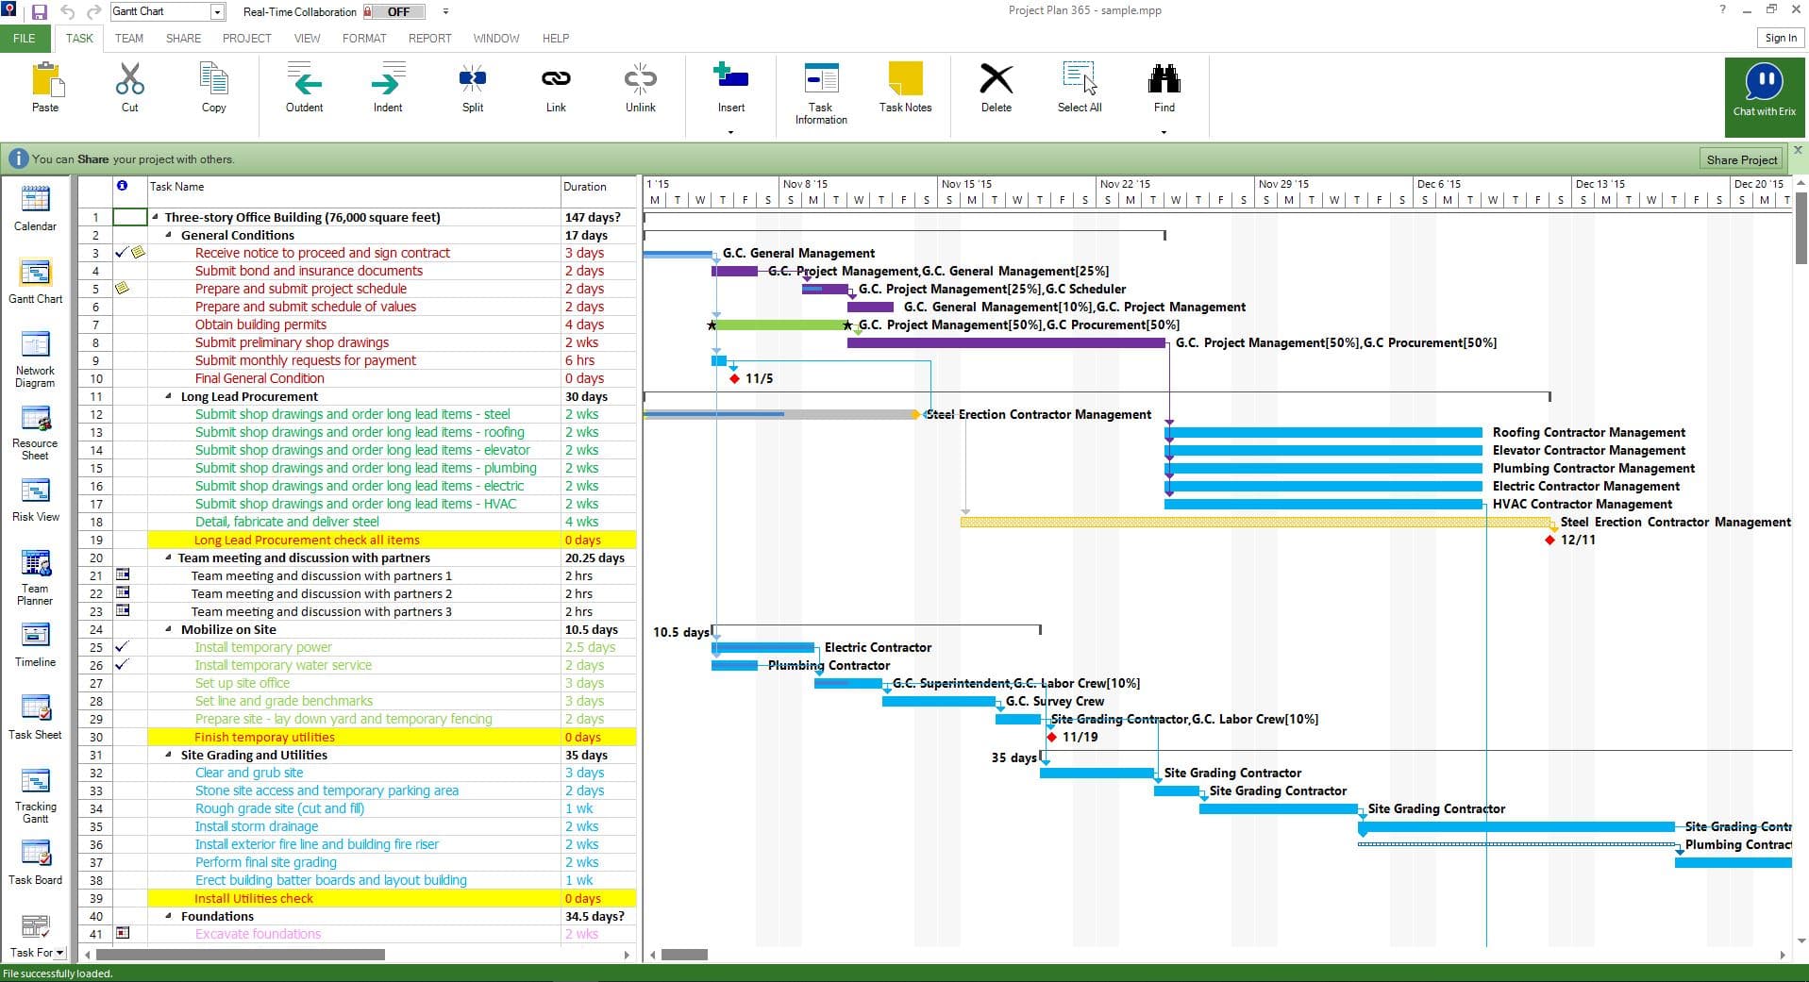This screenshot has width=1809, height=982.
Task: Unlink the selected tasks
Action: coord(641,79)
